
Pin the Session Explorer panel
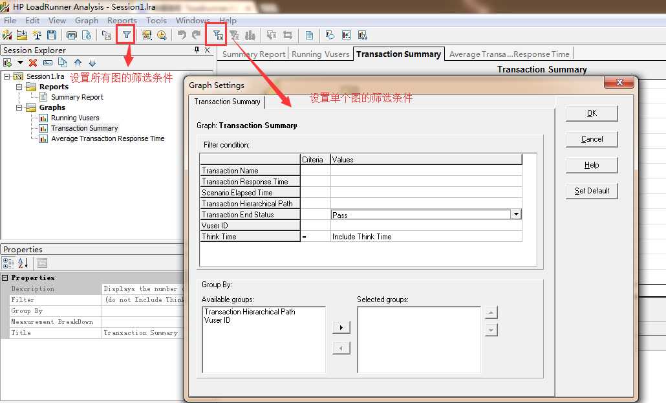pyautogui.click(x=197, y=50)
